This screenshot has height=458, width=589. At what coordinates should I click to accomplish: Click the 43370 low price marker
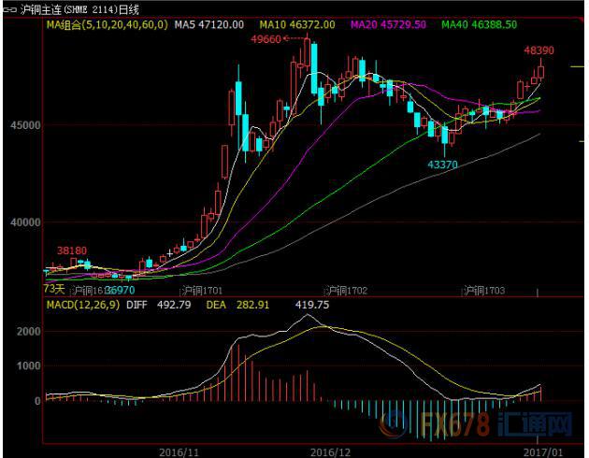pos(442,165)
